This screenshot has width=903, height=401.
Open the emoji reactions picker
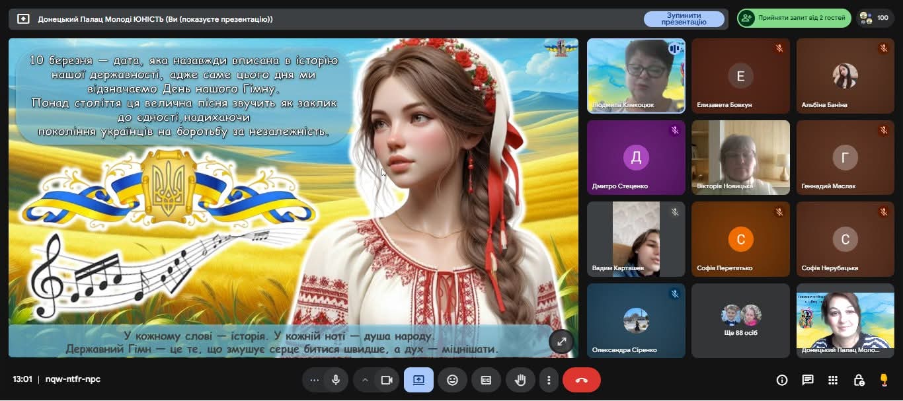tap(452, 380)
